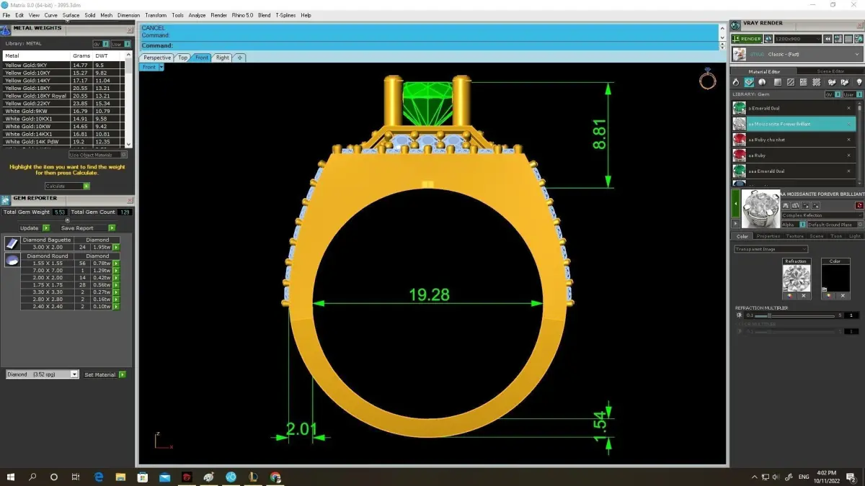Image resolution: width=865 pixels, height=486 pixels.
Task: Click the rewind icon next to render size
Action: (829, 39)
